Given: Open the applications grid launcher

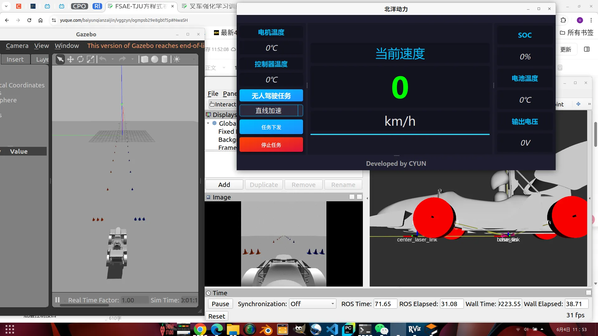Looking at the screenshot, I should (10, 329).
